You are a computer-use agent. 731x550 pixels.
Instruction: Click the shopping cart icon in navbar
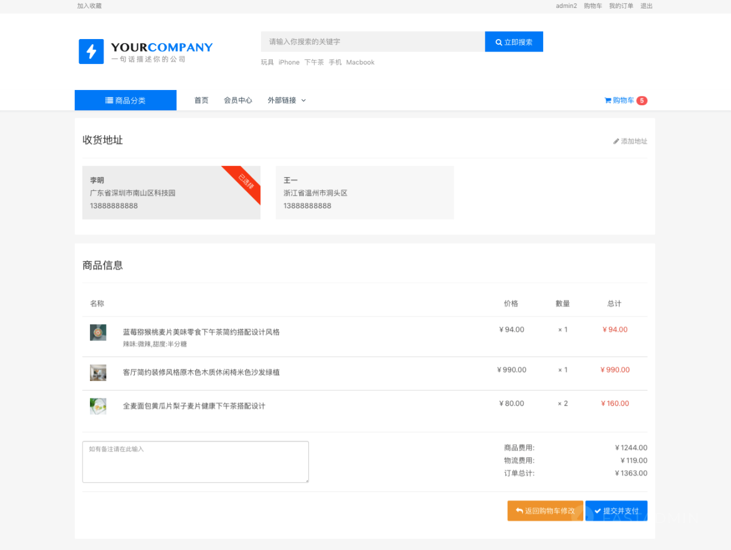tap(608, 101)
